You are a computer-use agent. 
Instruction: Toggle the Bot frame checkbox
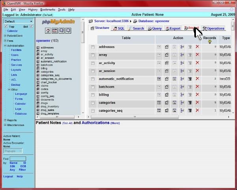point(31,26)
